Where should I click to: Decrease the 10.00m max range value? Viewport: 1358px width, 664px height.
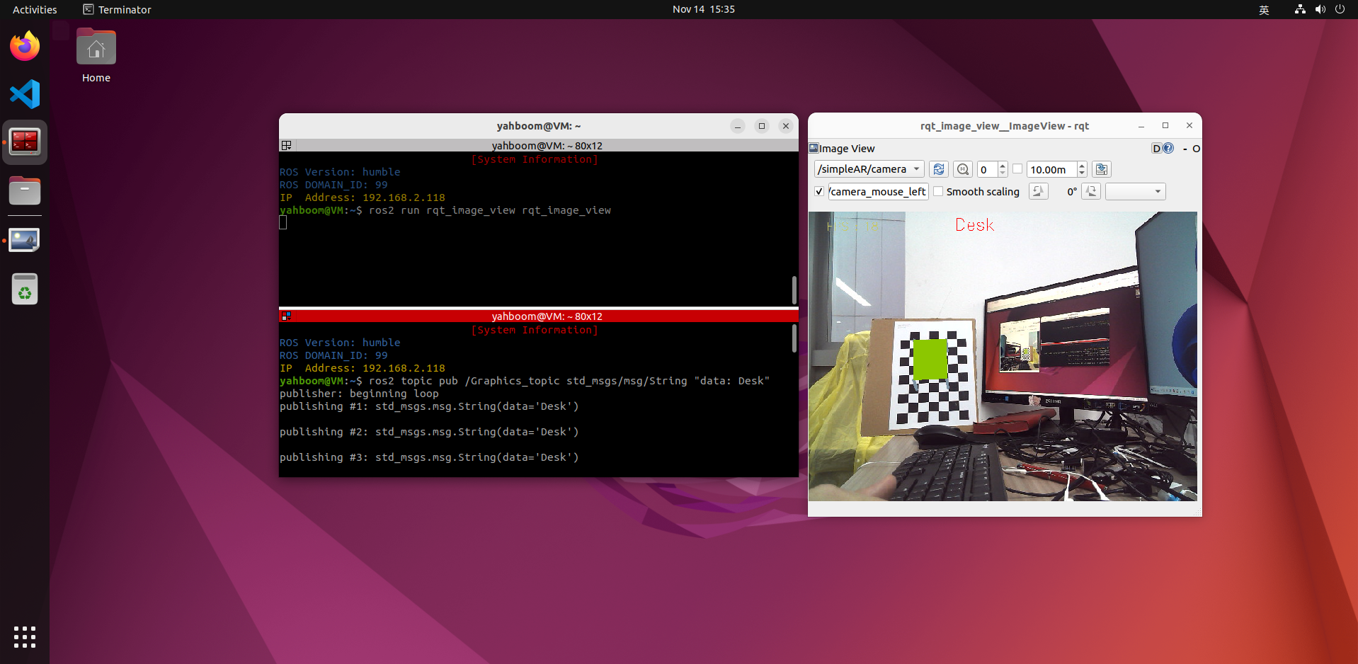coord(1082,173)
